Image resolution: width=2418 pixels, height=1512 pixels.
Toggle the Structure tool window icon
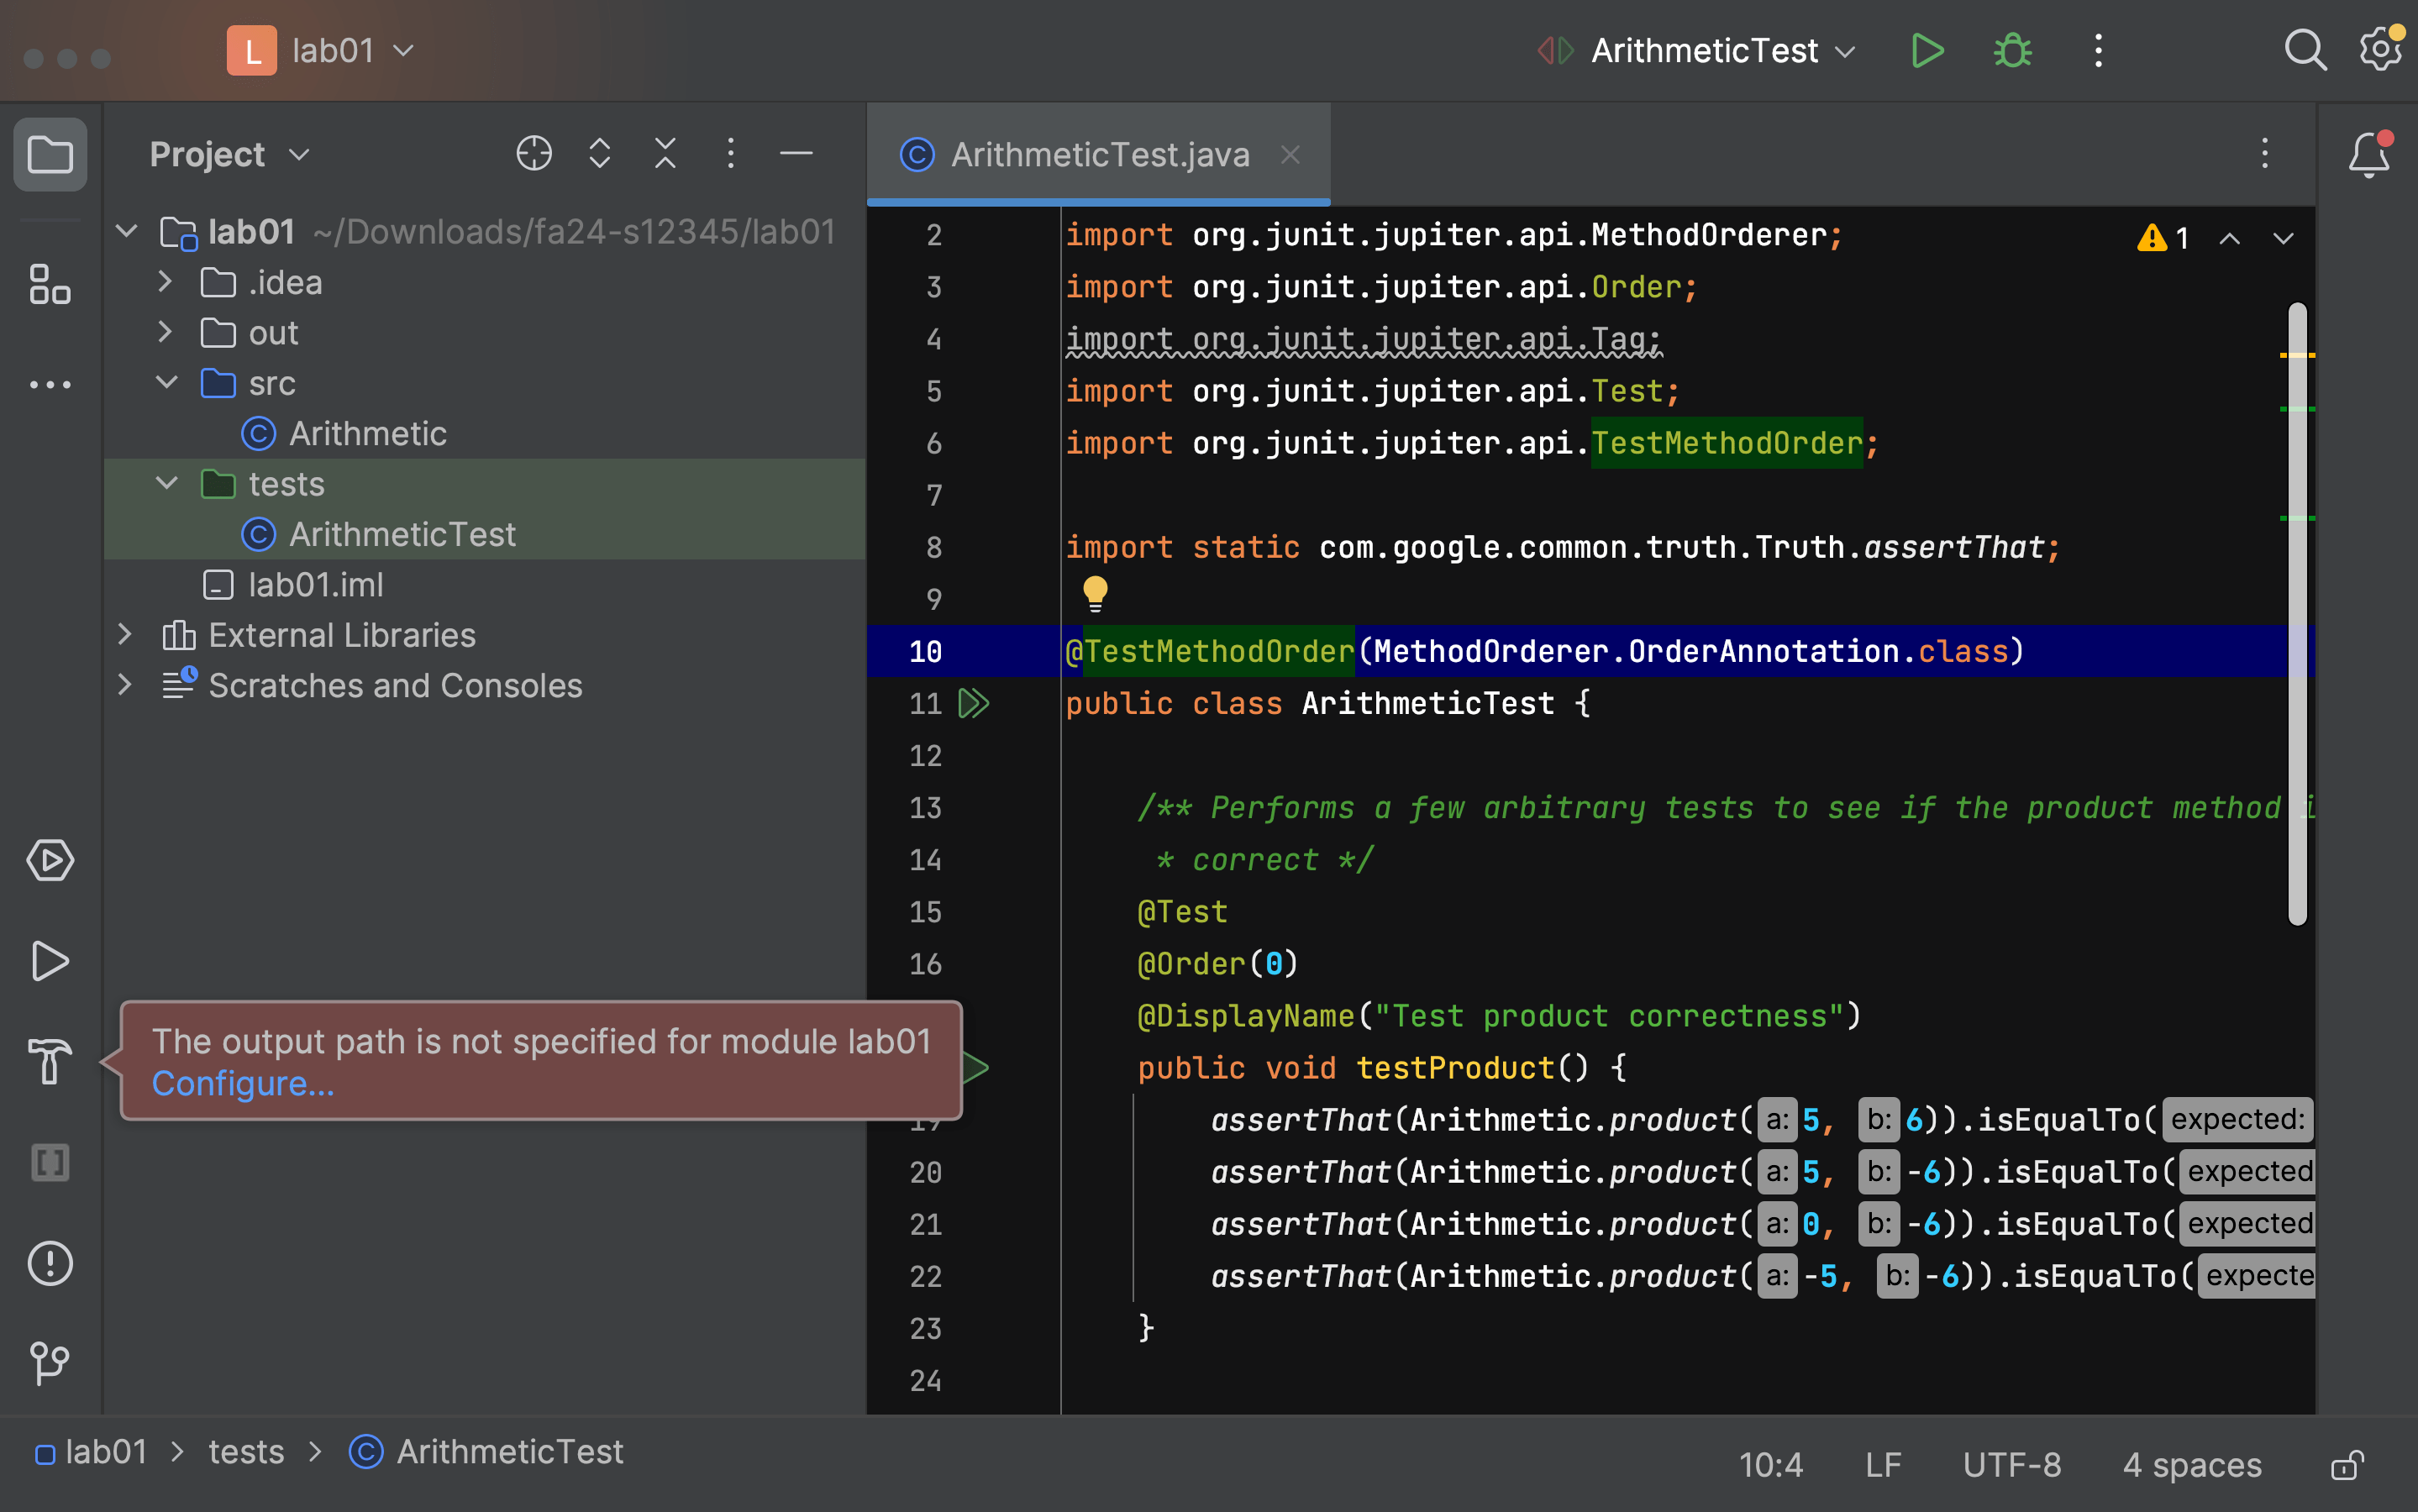coord(50,285)
